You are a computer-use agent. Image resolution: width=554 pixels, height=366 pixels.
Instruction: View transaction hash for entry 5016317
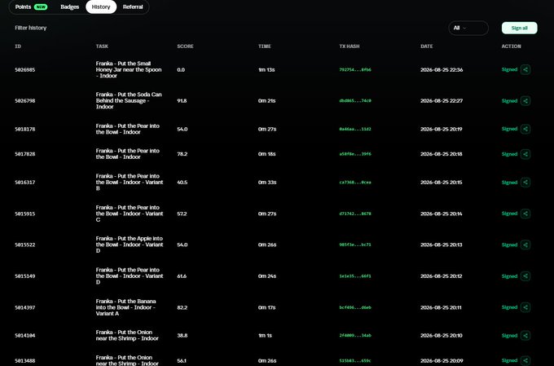point(355,183)
